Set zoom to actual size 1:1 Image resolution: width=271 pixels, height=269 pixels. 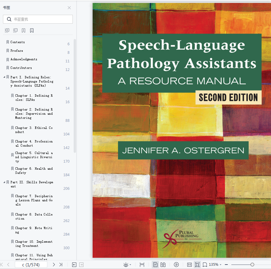pos(189,265)
